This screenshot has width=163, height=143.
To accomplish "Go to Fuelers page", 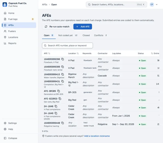I will coord(19,31).
